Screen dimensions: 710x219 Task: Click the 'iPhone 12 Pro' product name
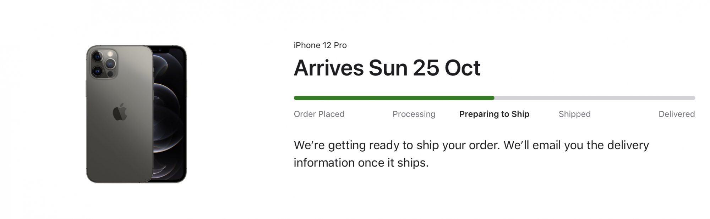pos(320,45)
